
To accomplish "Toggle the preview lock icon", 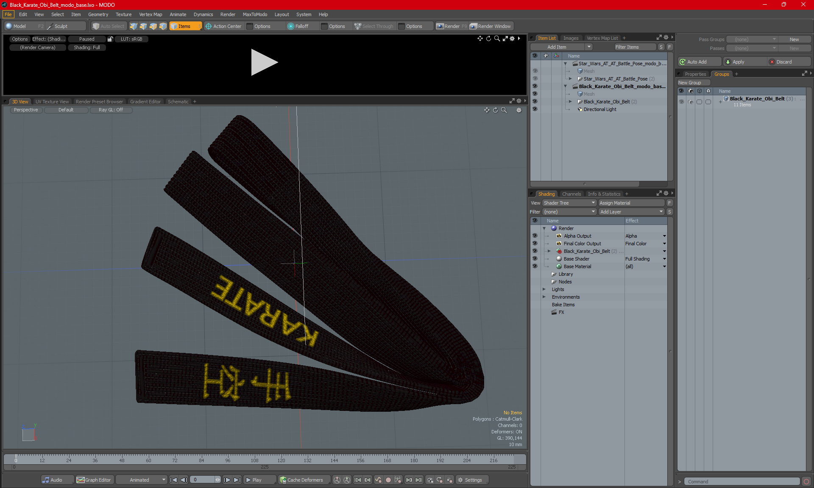I will [x=110, y=39].
